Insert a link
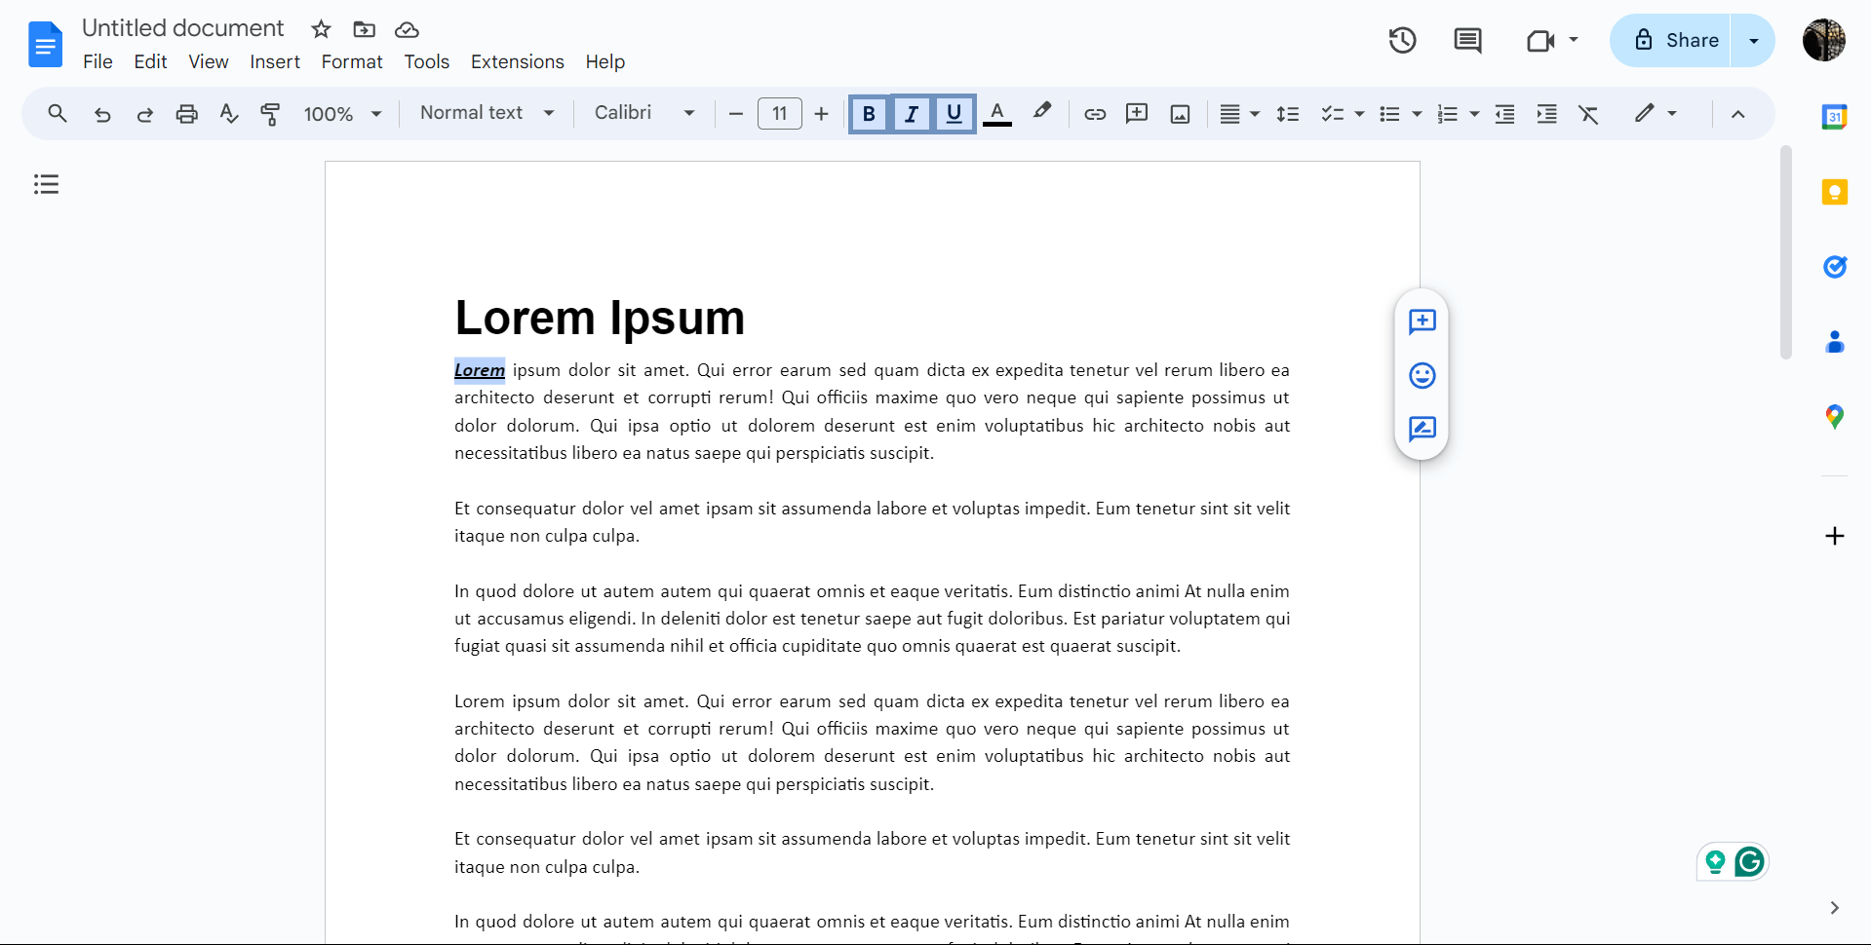The width and height of the screenshot is (1871, 945). pos(1095,114)
